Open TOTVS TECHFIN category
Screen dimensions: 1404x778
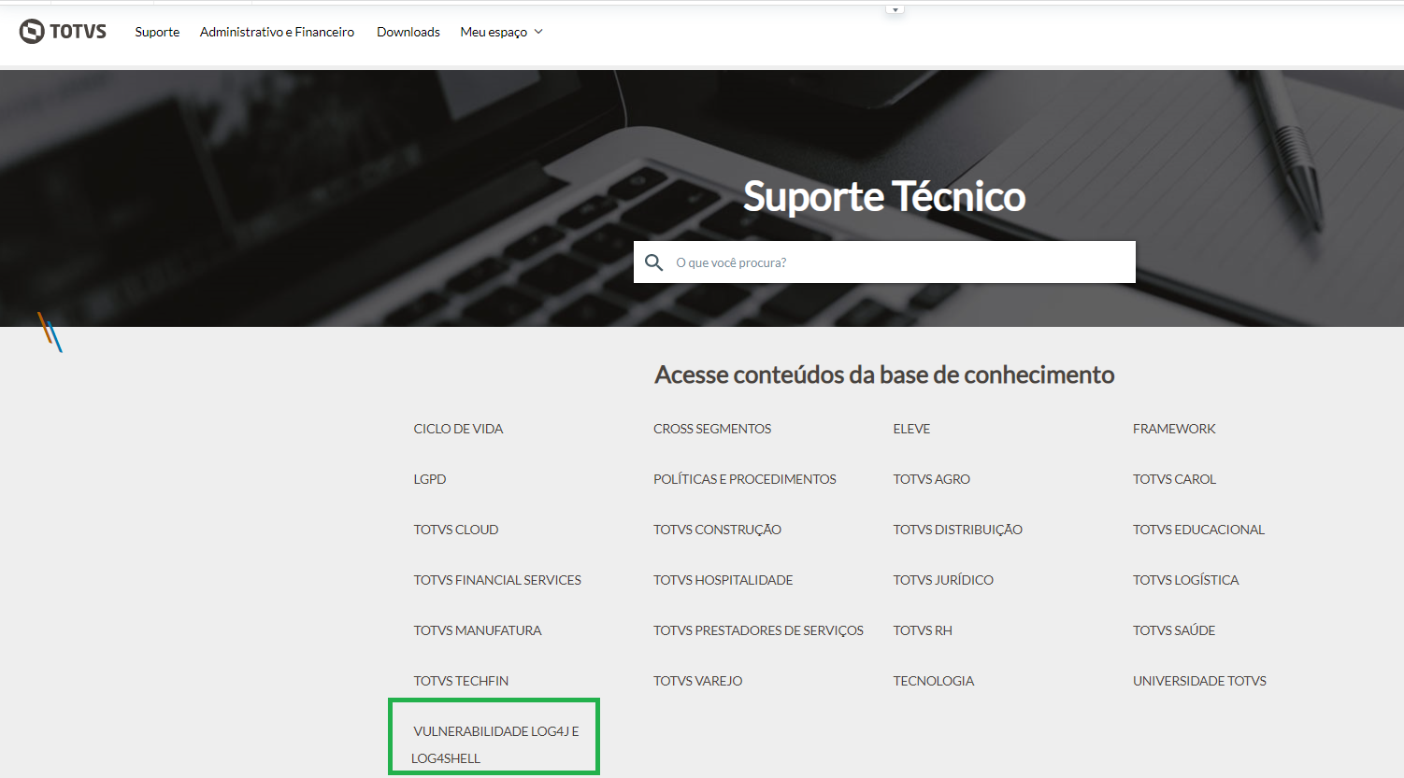[x=461, y=681]
